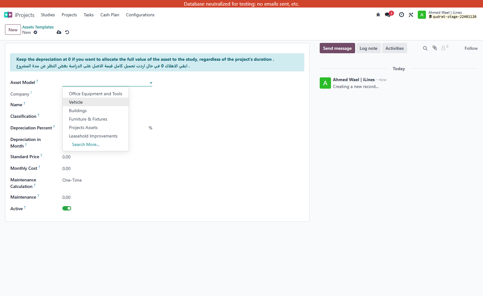
Task: Click Asset Model help question mark
Action: 37,81
